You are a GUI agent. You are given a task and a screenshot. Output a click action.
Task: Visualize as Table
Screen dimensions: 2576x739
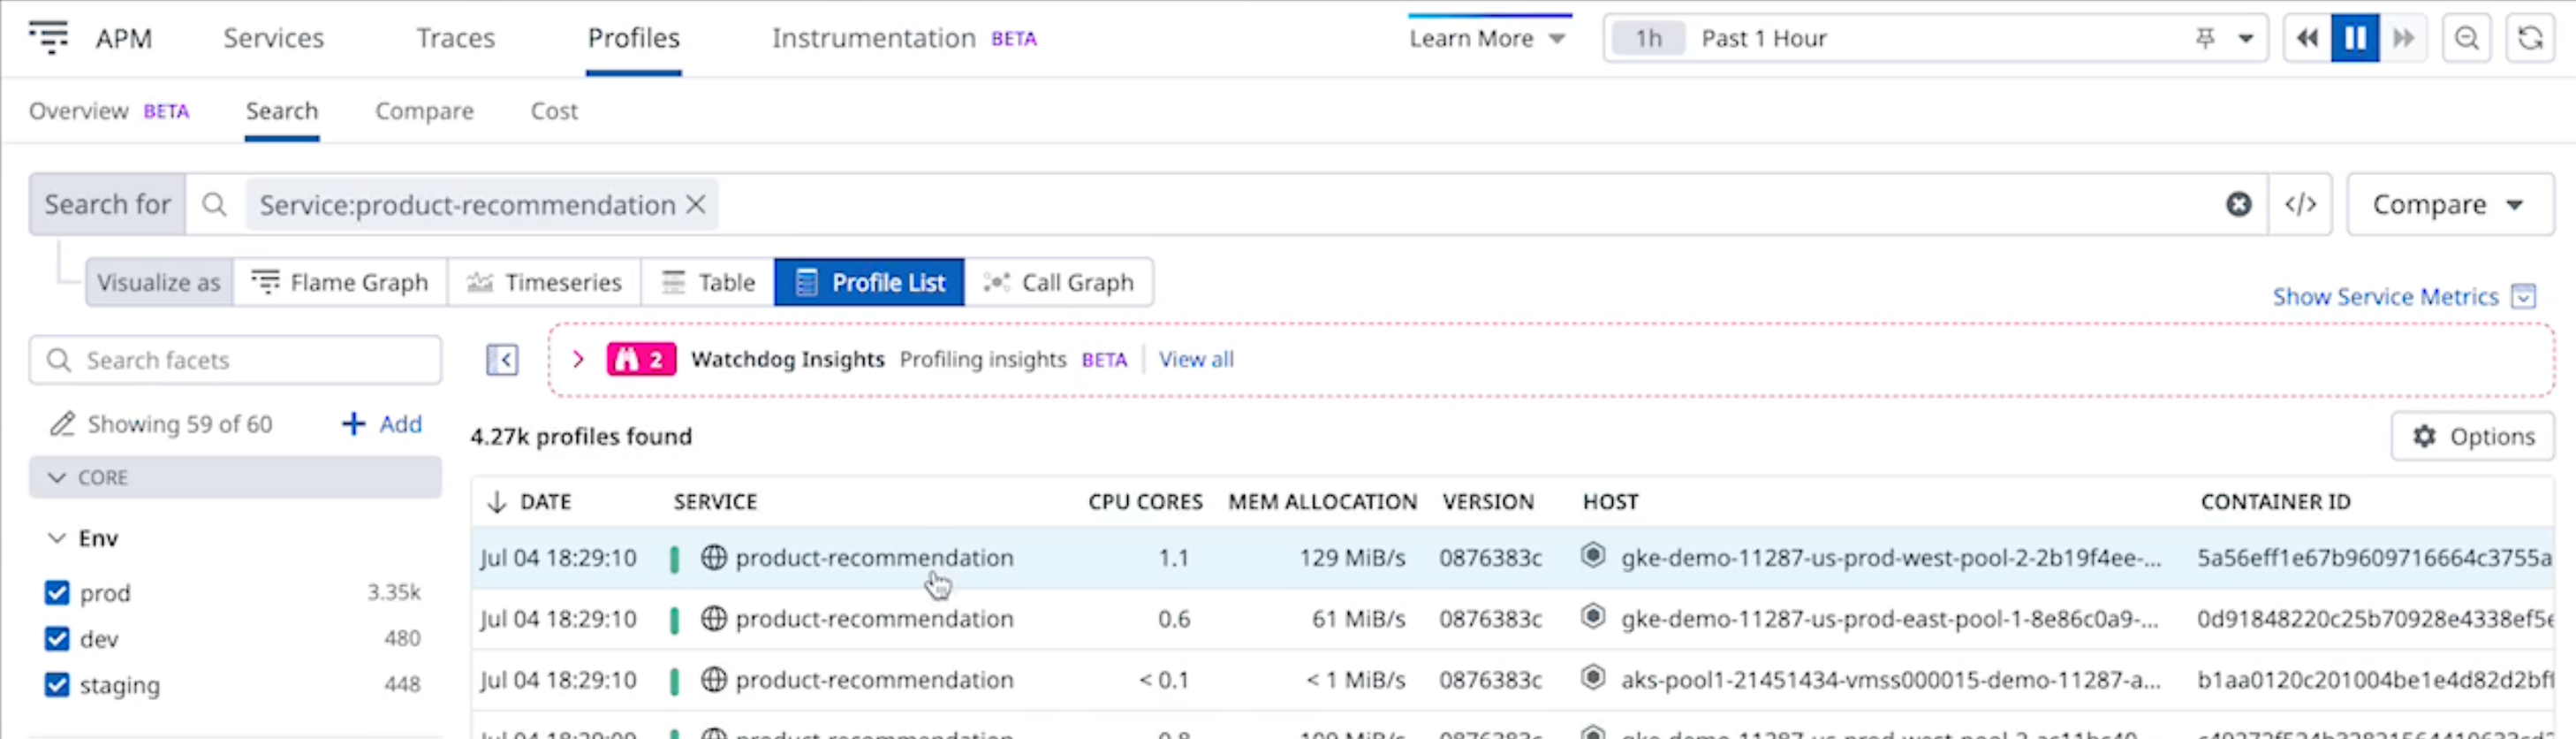708,282
